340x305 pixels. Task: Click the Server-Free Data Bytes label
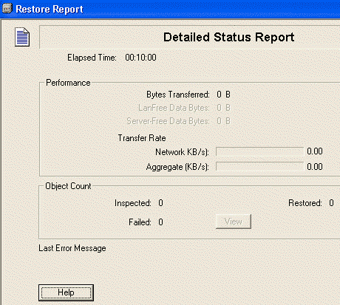[168, 121]
